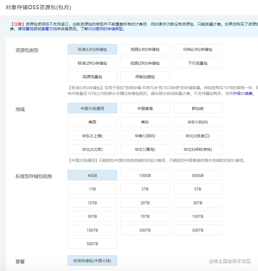
Task: Click the 对象存储OSS资源包(包月) page title
Action: 38,7
